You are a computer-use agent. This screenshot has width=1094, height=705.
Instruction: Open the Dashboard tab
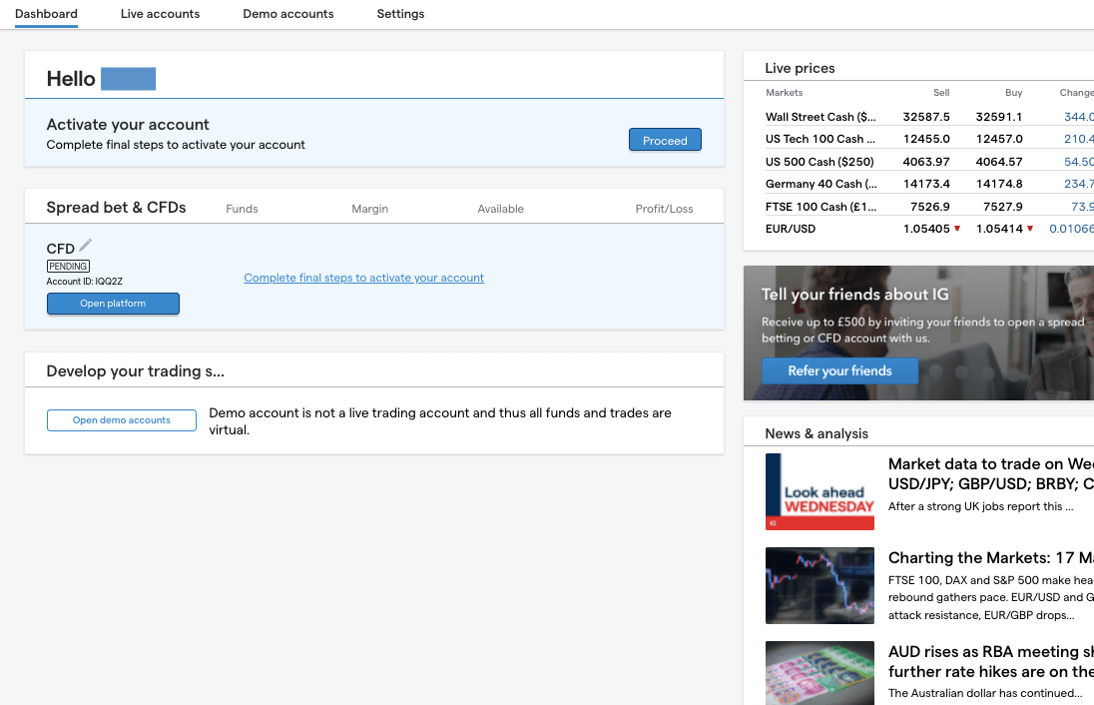coord(46,14)
